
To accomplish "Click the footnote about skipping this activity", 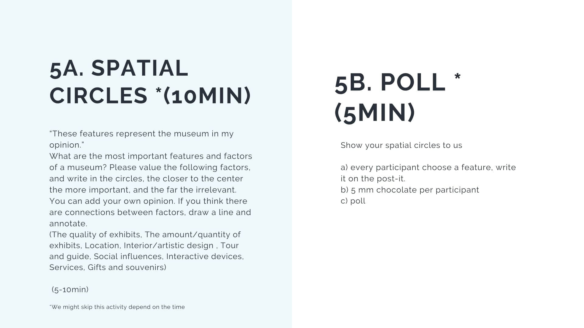I will pos(117,307).
